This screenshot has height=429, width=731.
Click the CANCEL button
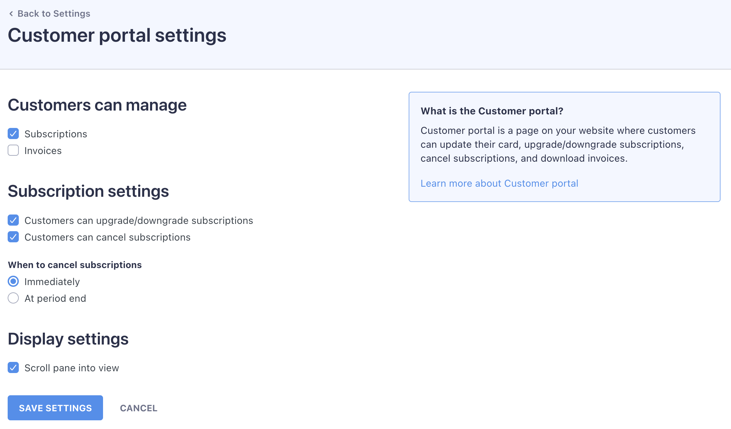(x=139, y=408)
